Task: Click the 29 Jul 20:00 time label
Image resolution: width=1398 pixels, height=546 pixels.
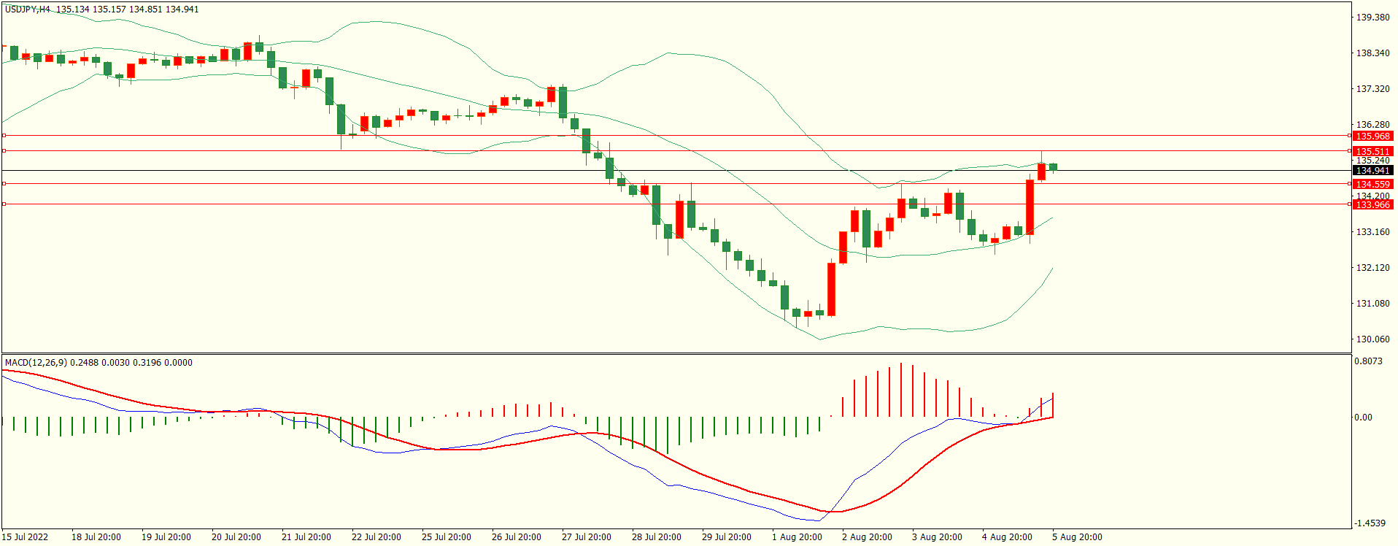Action: [x=727, y=537]
